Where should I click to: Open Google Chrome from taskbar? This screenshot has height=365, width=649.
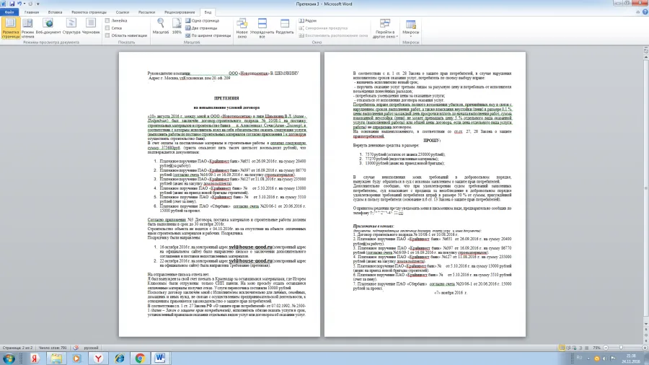pos(140,359)
